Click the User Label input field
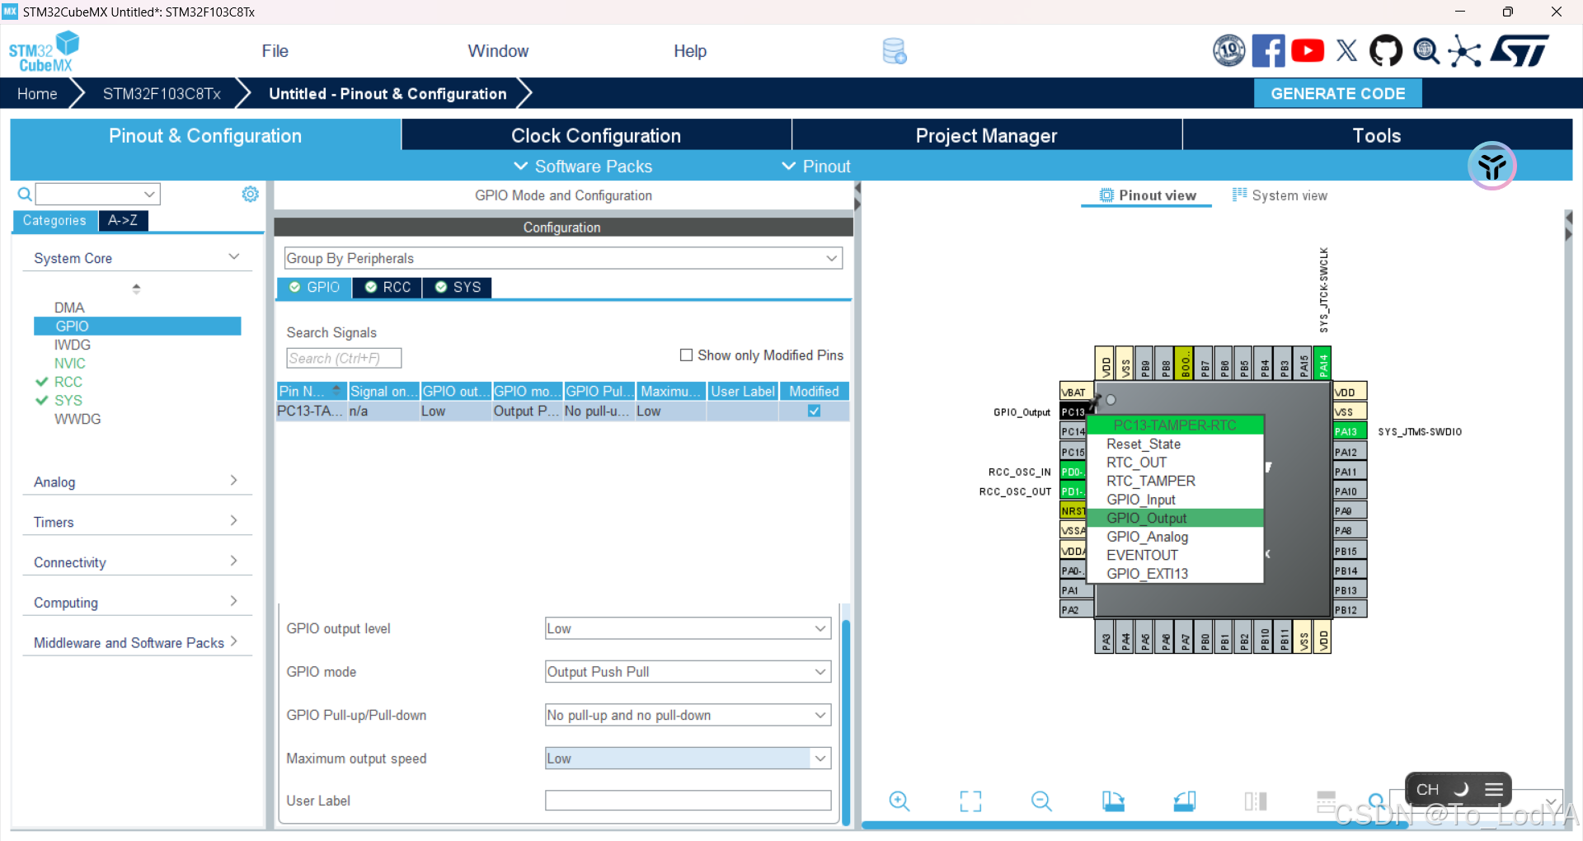Viewport: 1583px width, 841px height. [688, 801]
